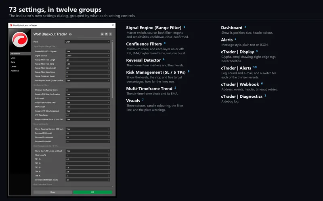
Task: Click Reversal RSI Length stepper arrows
Action: click(109, 133)
